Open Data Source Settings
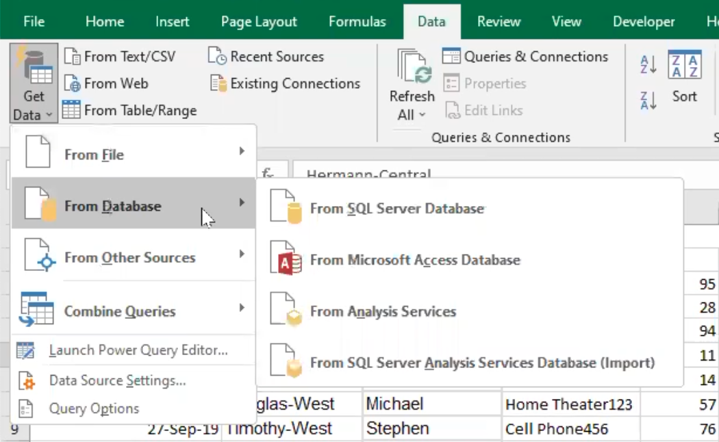 (117, 380)
